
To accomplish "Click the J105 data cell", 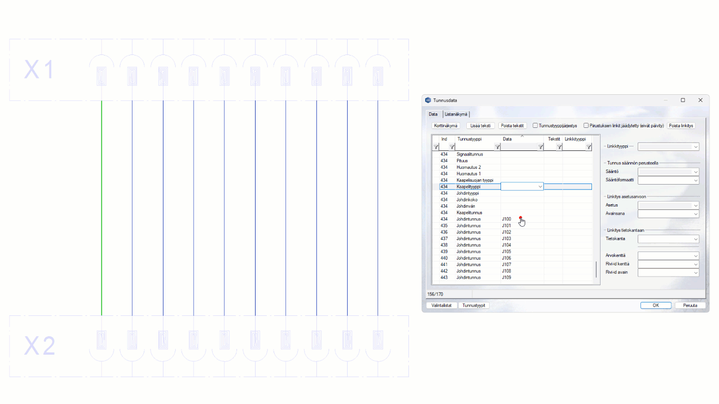I will (x=522, y=251).
